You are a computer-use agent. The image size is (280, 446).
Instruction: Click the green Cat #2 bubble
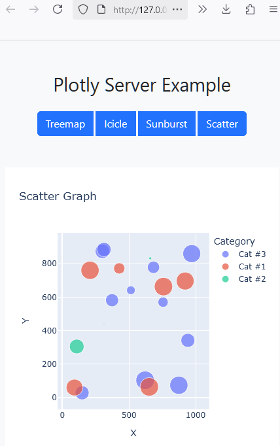[77, 346]
